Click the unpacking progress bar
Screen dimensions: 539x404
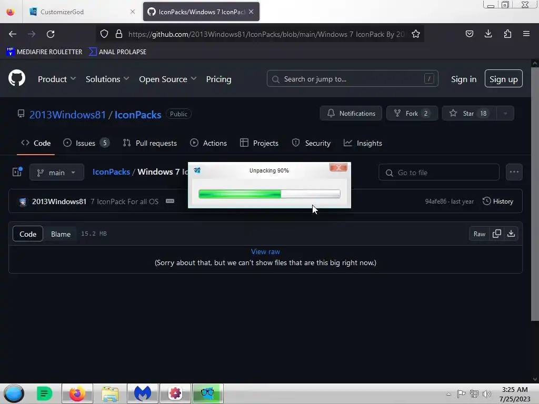[269, 194]
